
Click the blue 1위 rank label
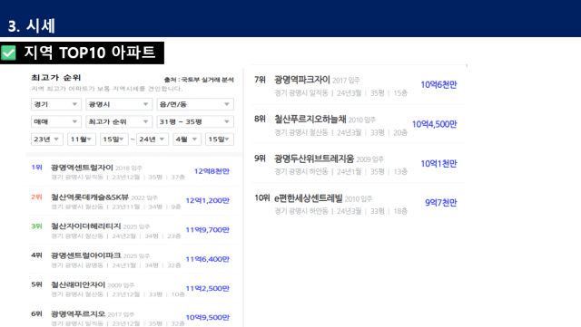point(36,168)
